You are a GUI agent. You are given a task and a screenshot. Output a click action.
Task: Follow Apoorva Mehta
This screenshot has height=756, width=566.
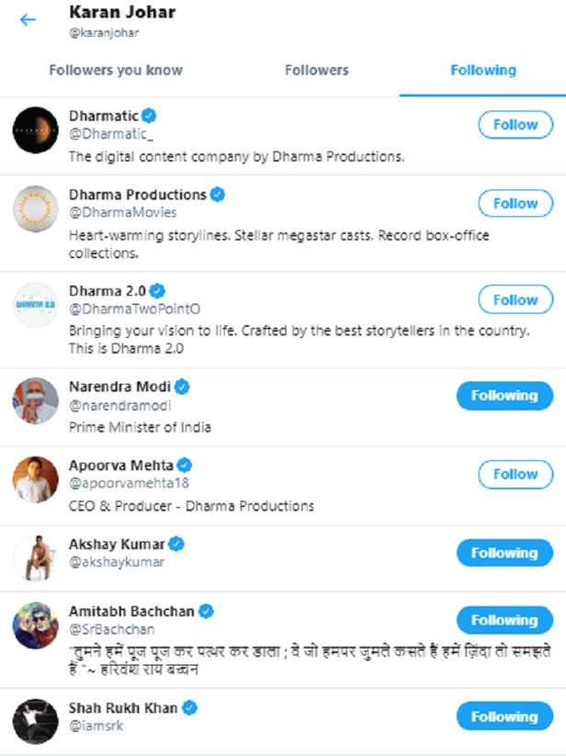click(515, 475)
